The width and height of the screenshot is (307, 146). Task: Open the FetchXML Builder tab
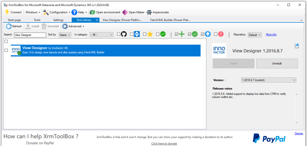(170, 20)
